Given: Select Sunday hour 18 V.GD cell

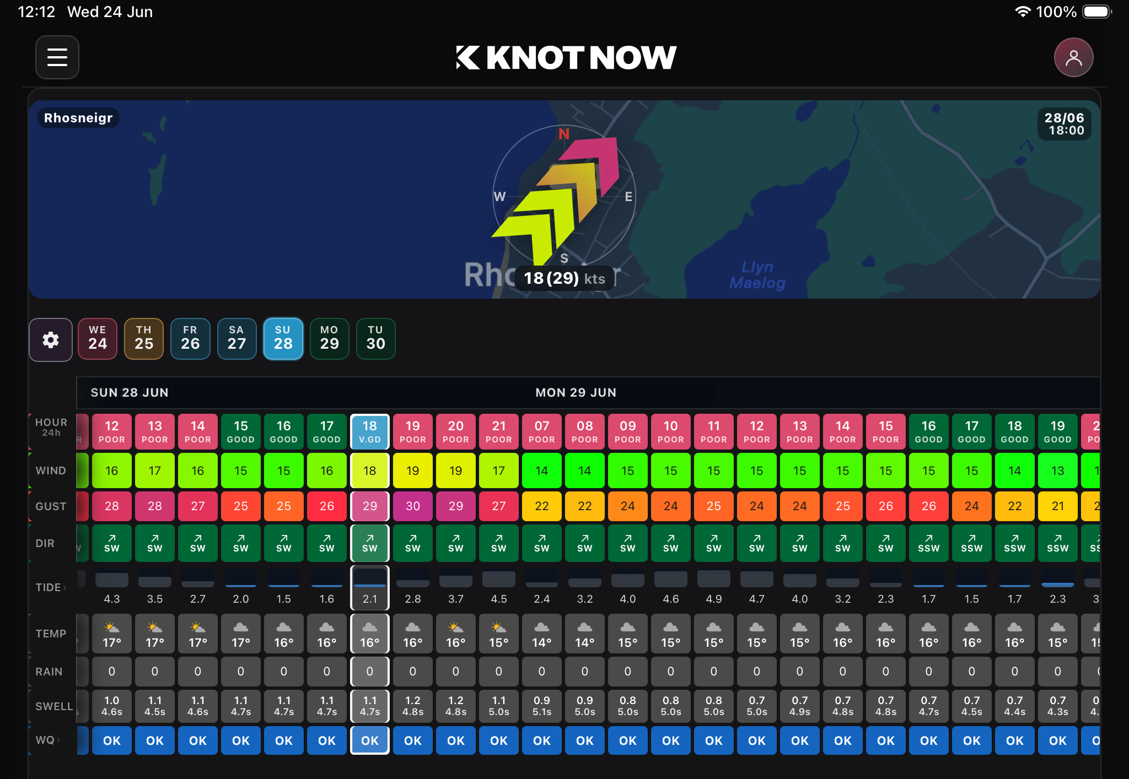Looking at the screenshot, I should point(370,432).
